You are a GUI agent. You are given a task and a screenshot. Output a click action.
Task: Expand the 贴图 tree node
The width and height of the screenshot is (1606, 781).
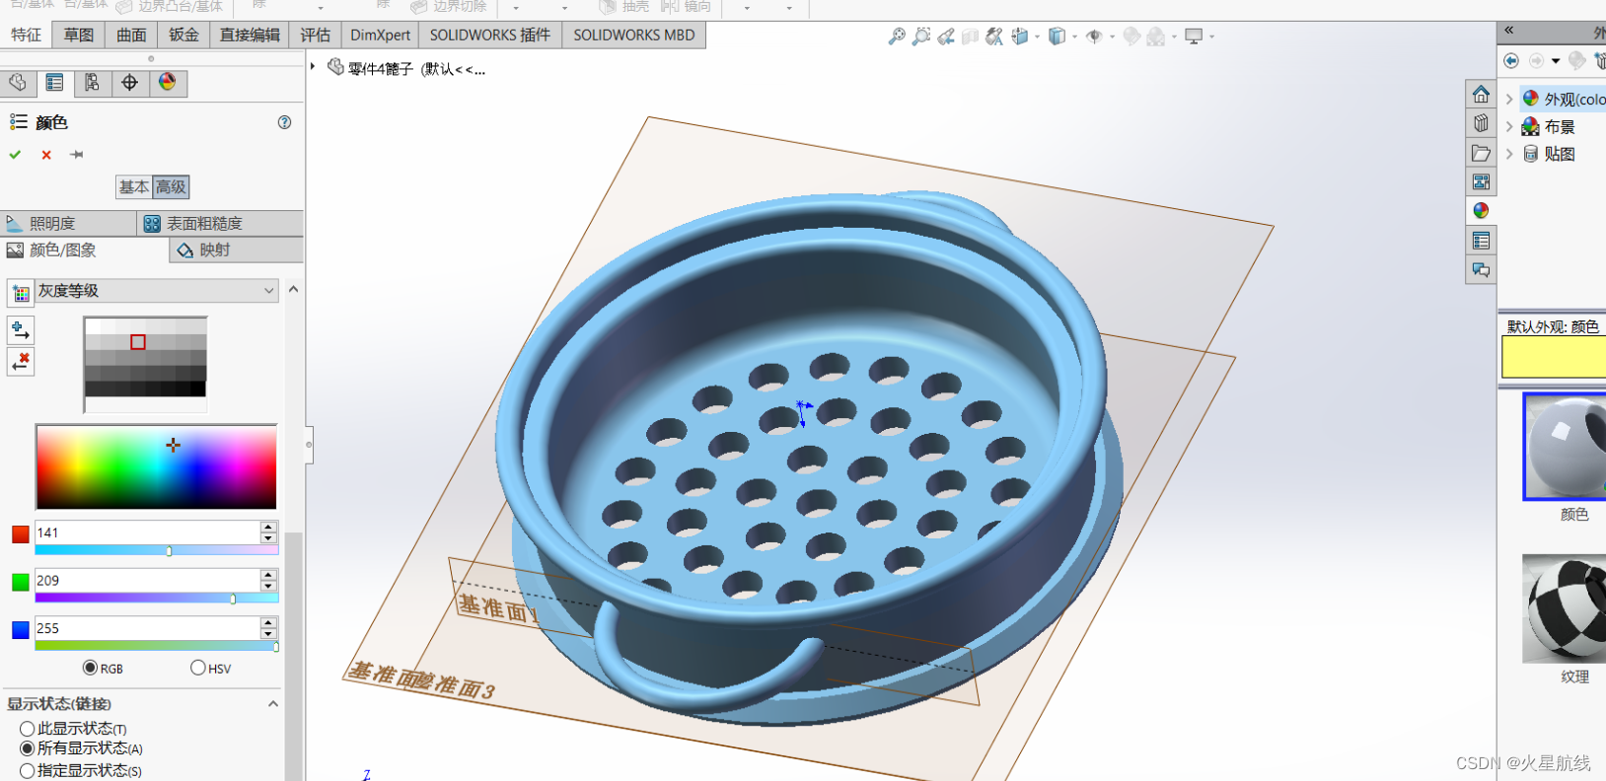point(1509,154)
